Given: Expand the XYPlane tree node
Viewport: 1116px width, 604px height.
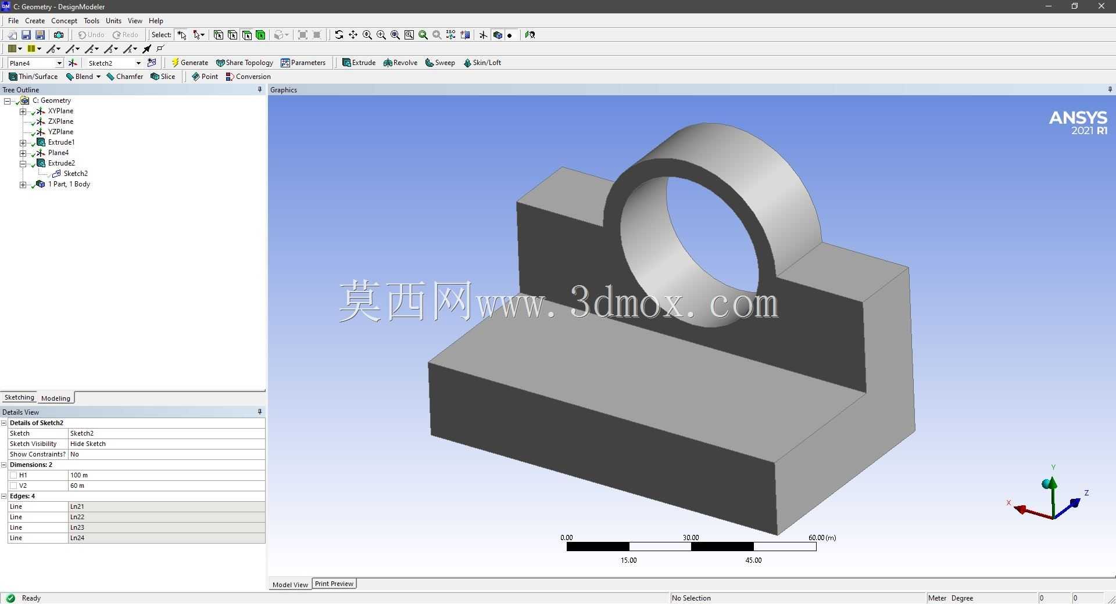Looking at the screenshot, I should (x=23, y=111).
